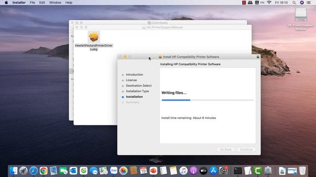Open Microsoft Outlook in the Dock
This screenshot has width=316, height=177.
(74, 171)
